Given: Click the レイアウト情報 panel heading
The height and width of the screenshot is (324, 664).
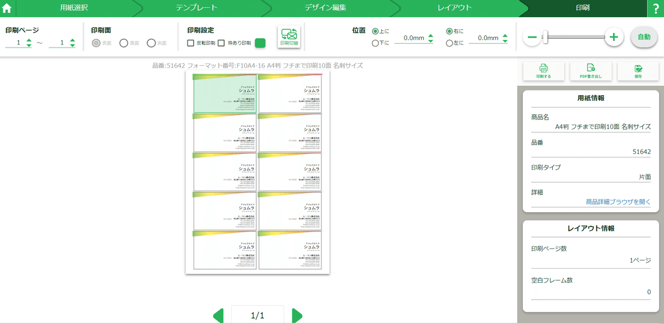Looking at the screenshot, I should pyautogui.click(x=590, y=228).
